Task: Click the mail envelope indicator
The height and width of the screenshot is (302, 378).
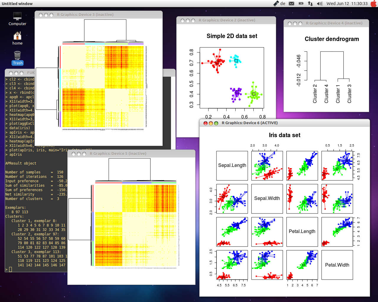Action: point(291,4)
